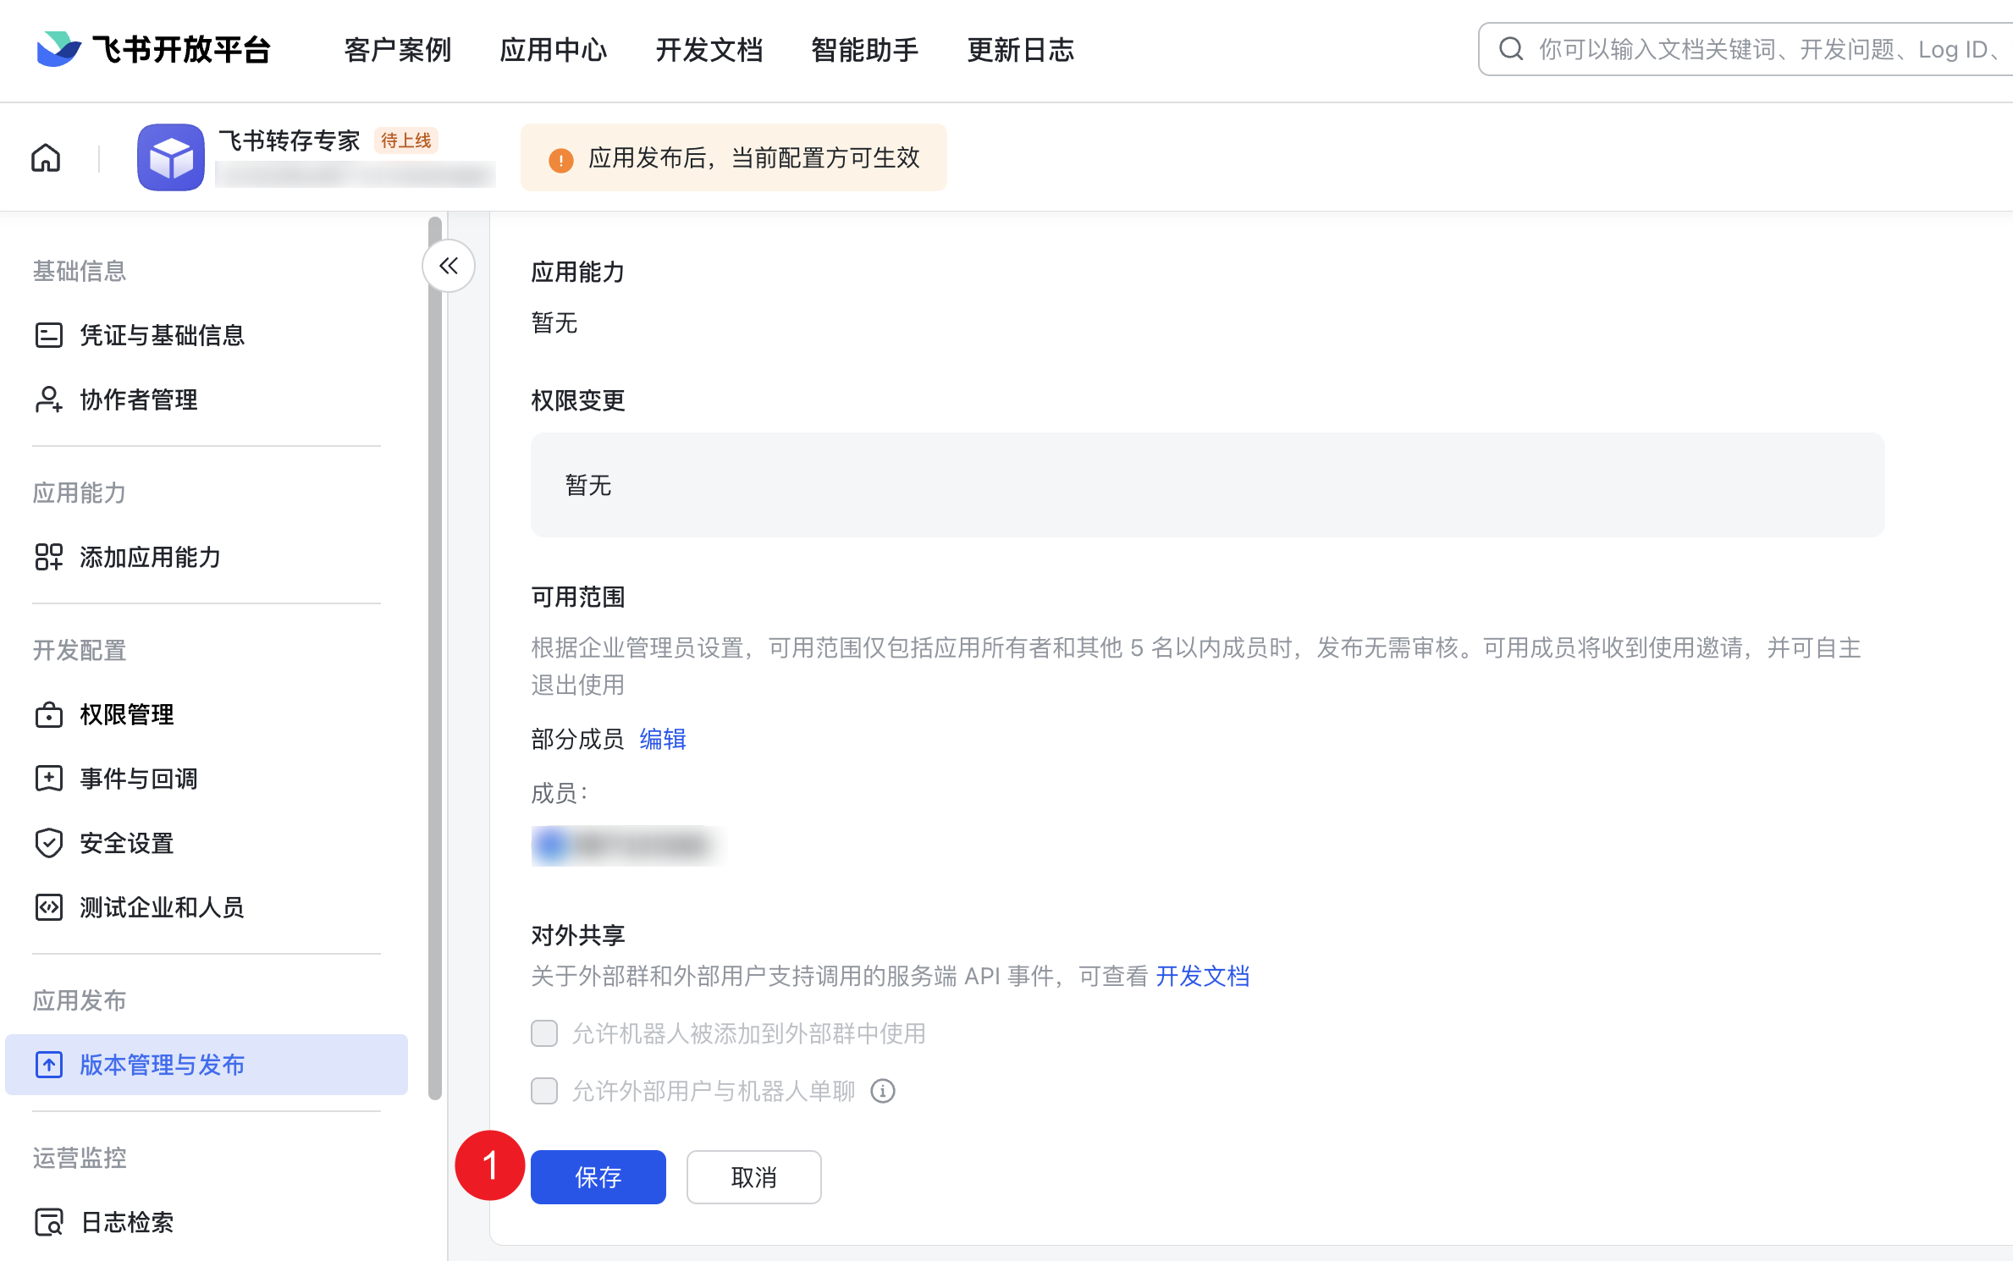Click the 开发配置 sidebar group label
Viewport: 2013px width, 1261px height.
pyautogui.click(x=80, y=650)
